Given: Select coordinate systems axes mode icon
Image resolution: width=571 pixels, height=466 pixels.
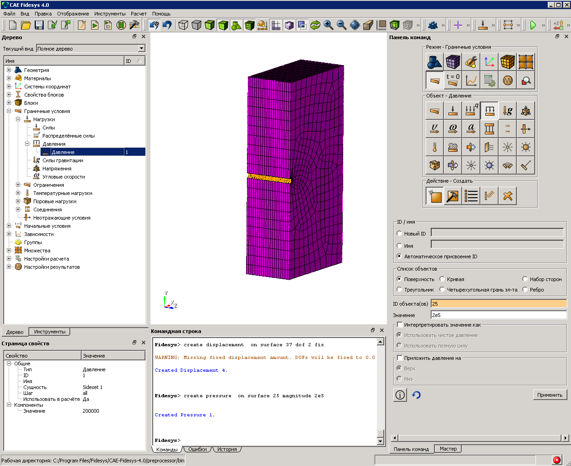Looking at the screenshot, I should [x=489, y=61].
